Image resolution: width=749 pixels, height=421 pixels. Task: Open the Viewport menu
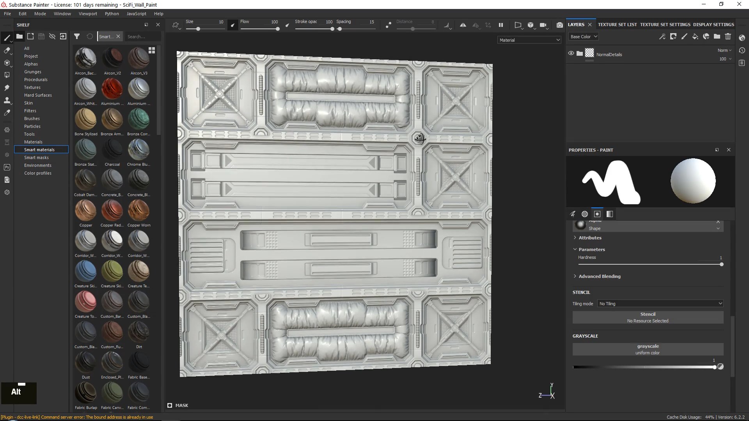[x=88, y=14]
